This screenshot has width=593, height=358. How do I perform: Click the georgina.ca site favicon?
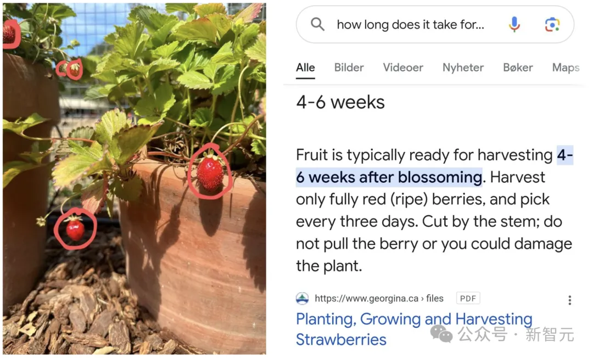tap(302, 299)
